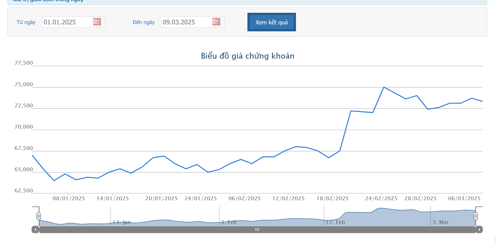Viewport: 496px width, 242px height.
Task: Click the chart title 'Biểu đồ giá chứng khoán'
Action: tap(247, 56)
